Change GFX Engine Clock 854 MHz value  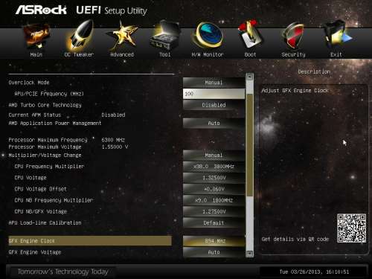tap(214, 241)
